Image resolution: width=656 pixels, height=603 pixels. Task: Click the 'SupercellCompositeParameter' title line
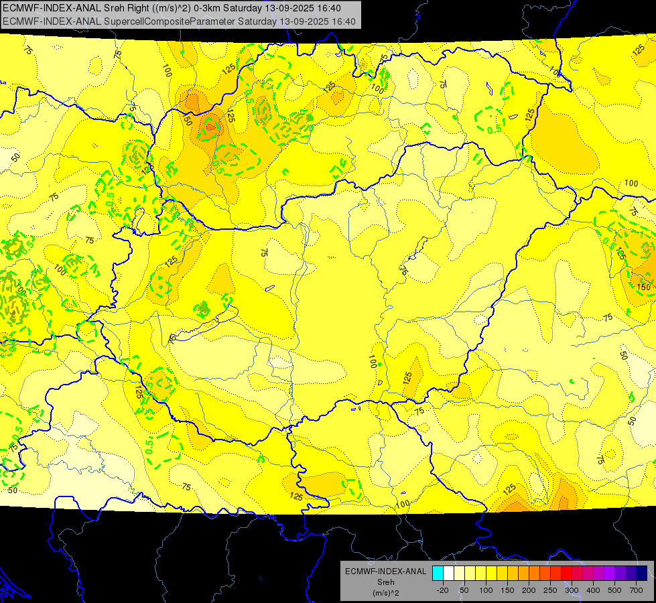click(179, 21)
